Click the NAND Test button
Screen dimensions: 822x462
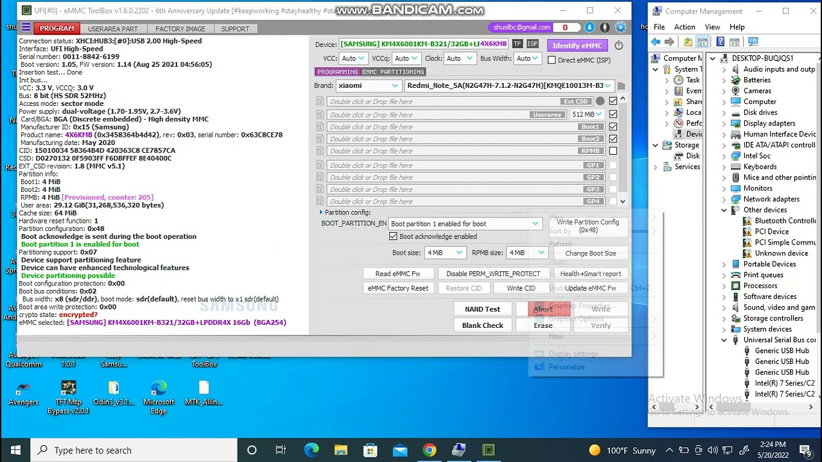point(482,309)
